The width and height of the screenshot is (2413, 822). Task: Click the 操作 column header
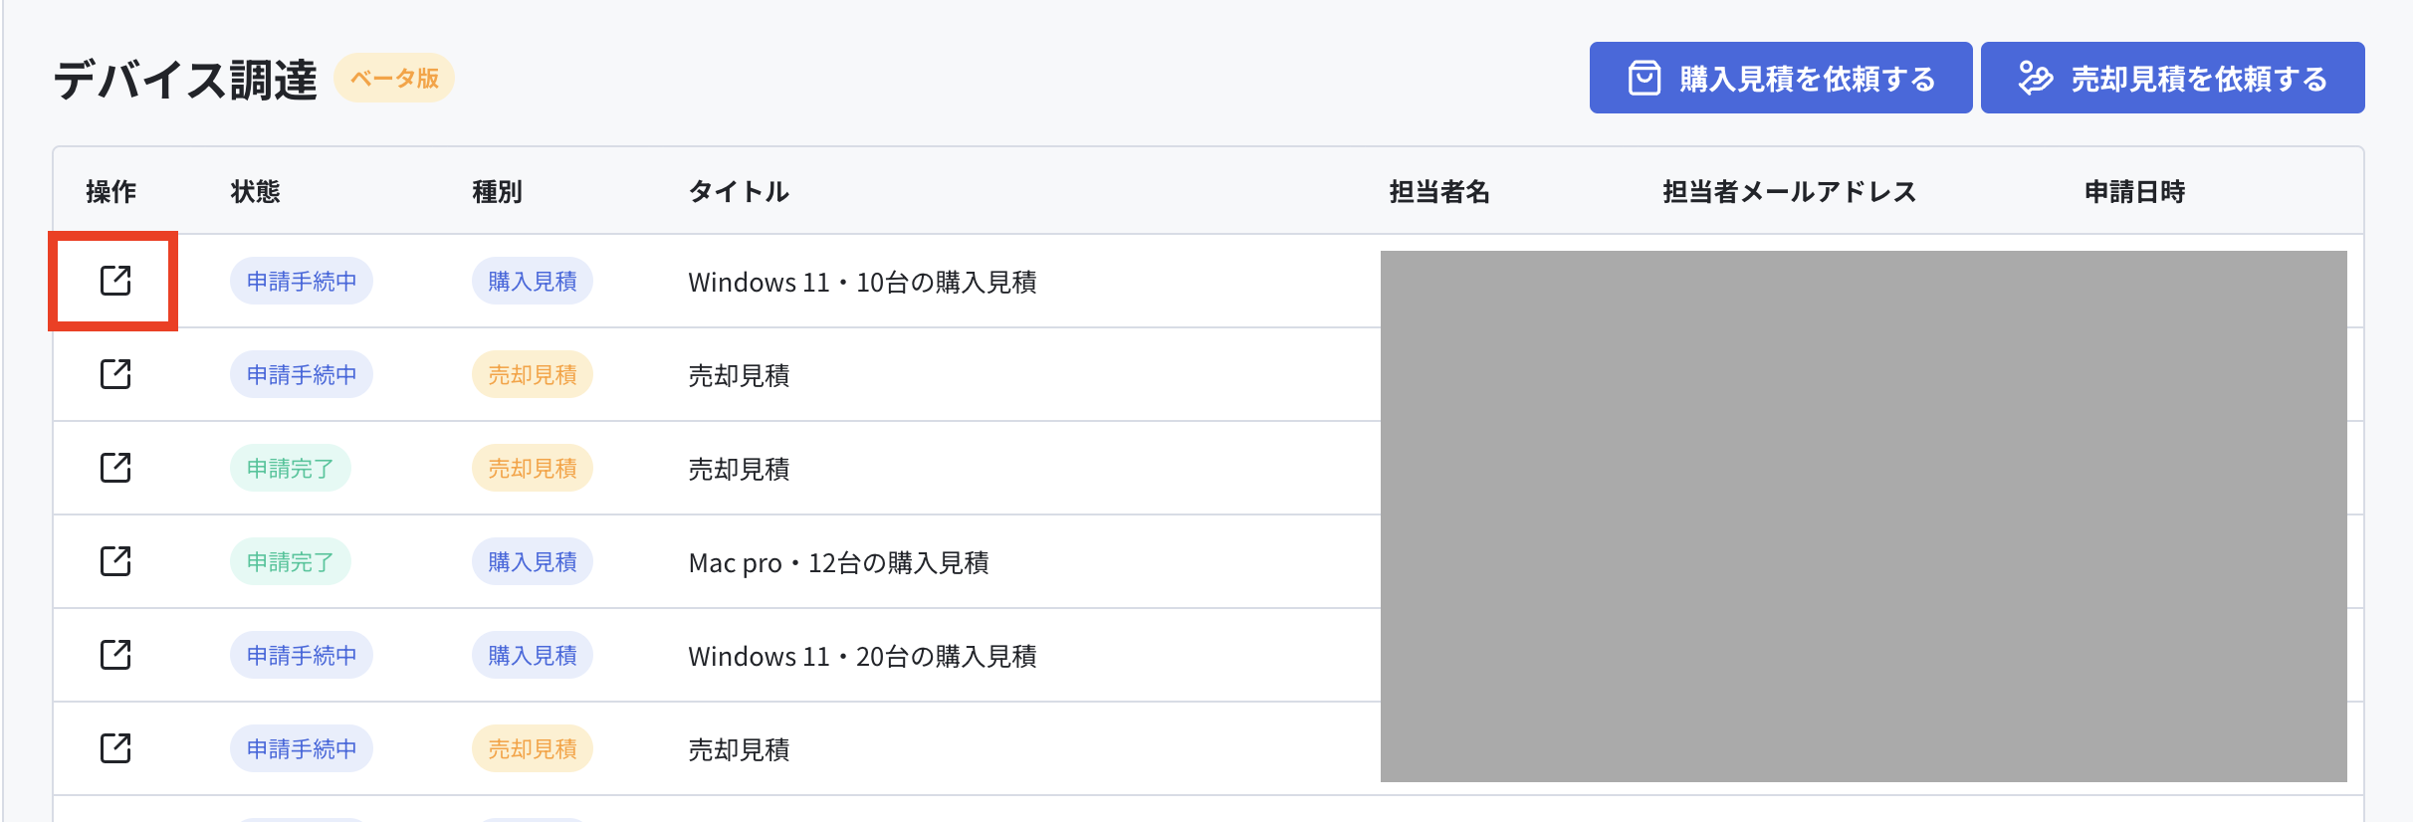click(110, 191)
